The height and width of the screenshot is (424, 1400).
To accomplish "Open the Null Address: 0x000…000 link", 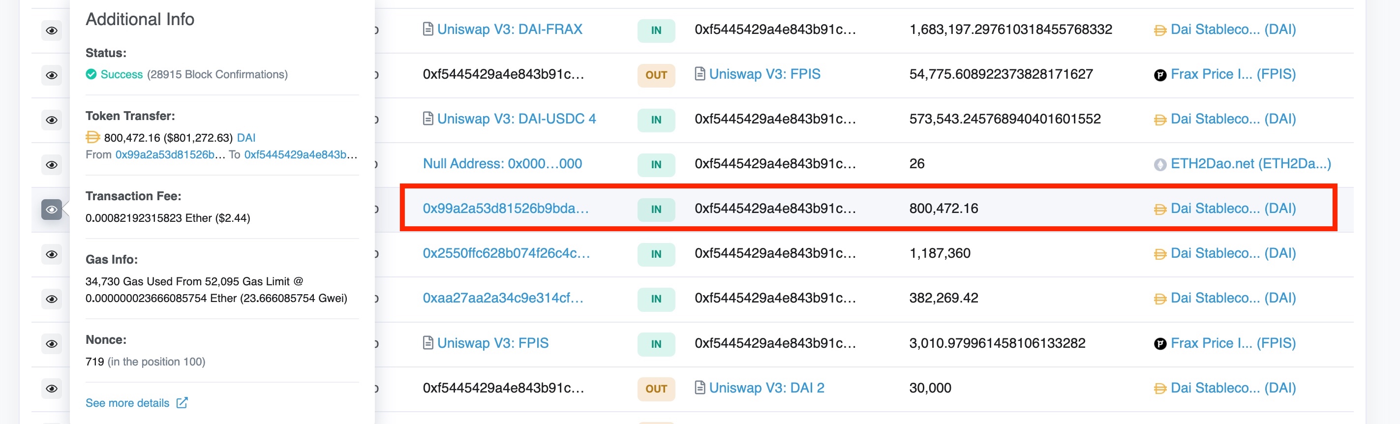I will [502, 164].
